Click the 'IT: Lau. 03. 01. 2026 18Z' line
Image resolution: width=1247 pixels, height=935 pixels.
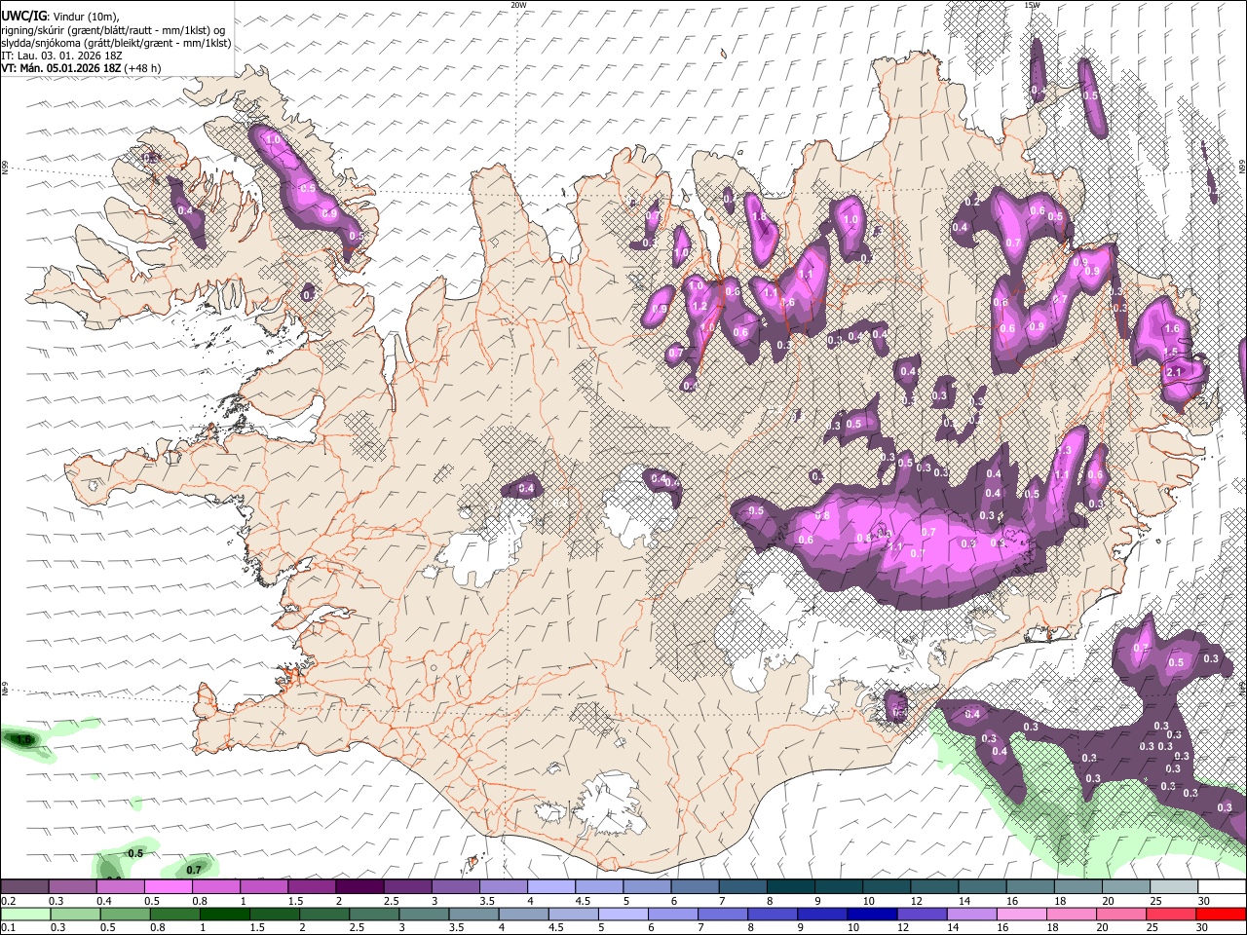[x=61, y=56]
